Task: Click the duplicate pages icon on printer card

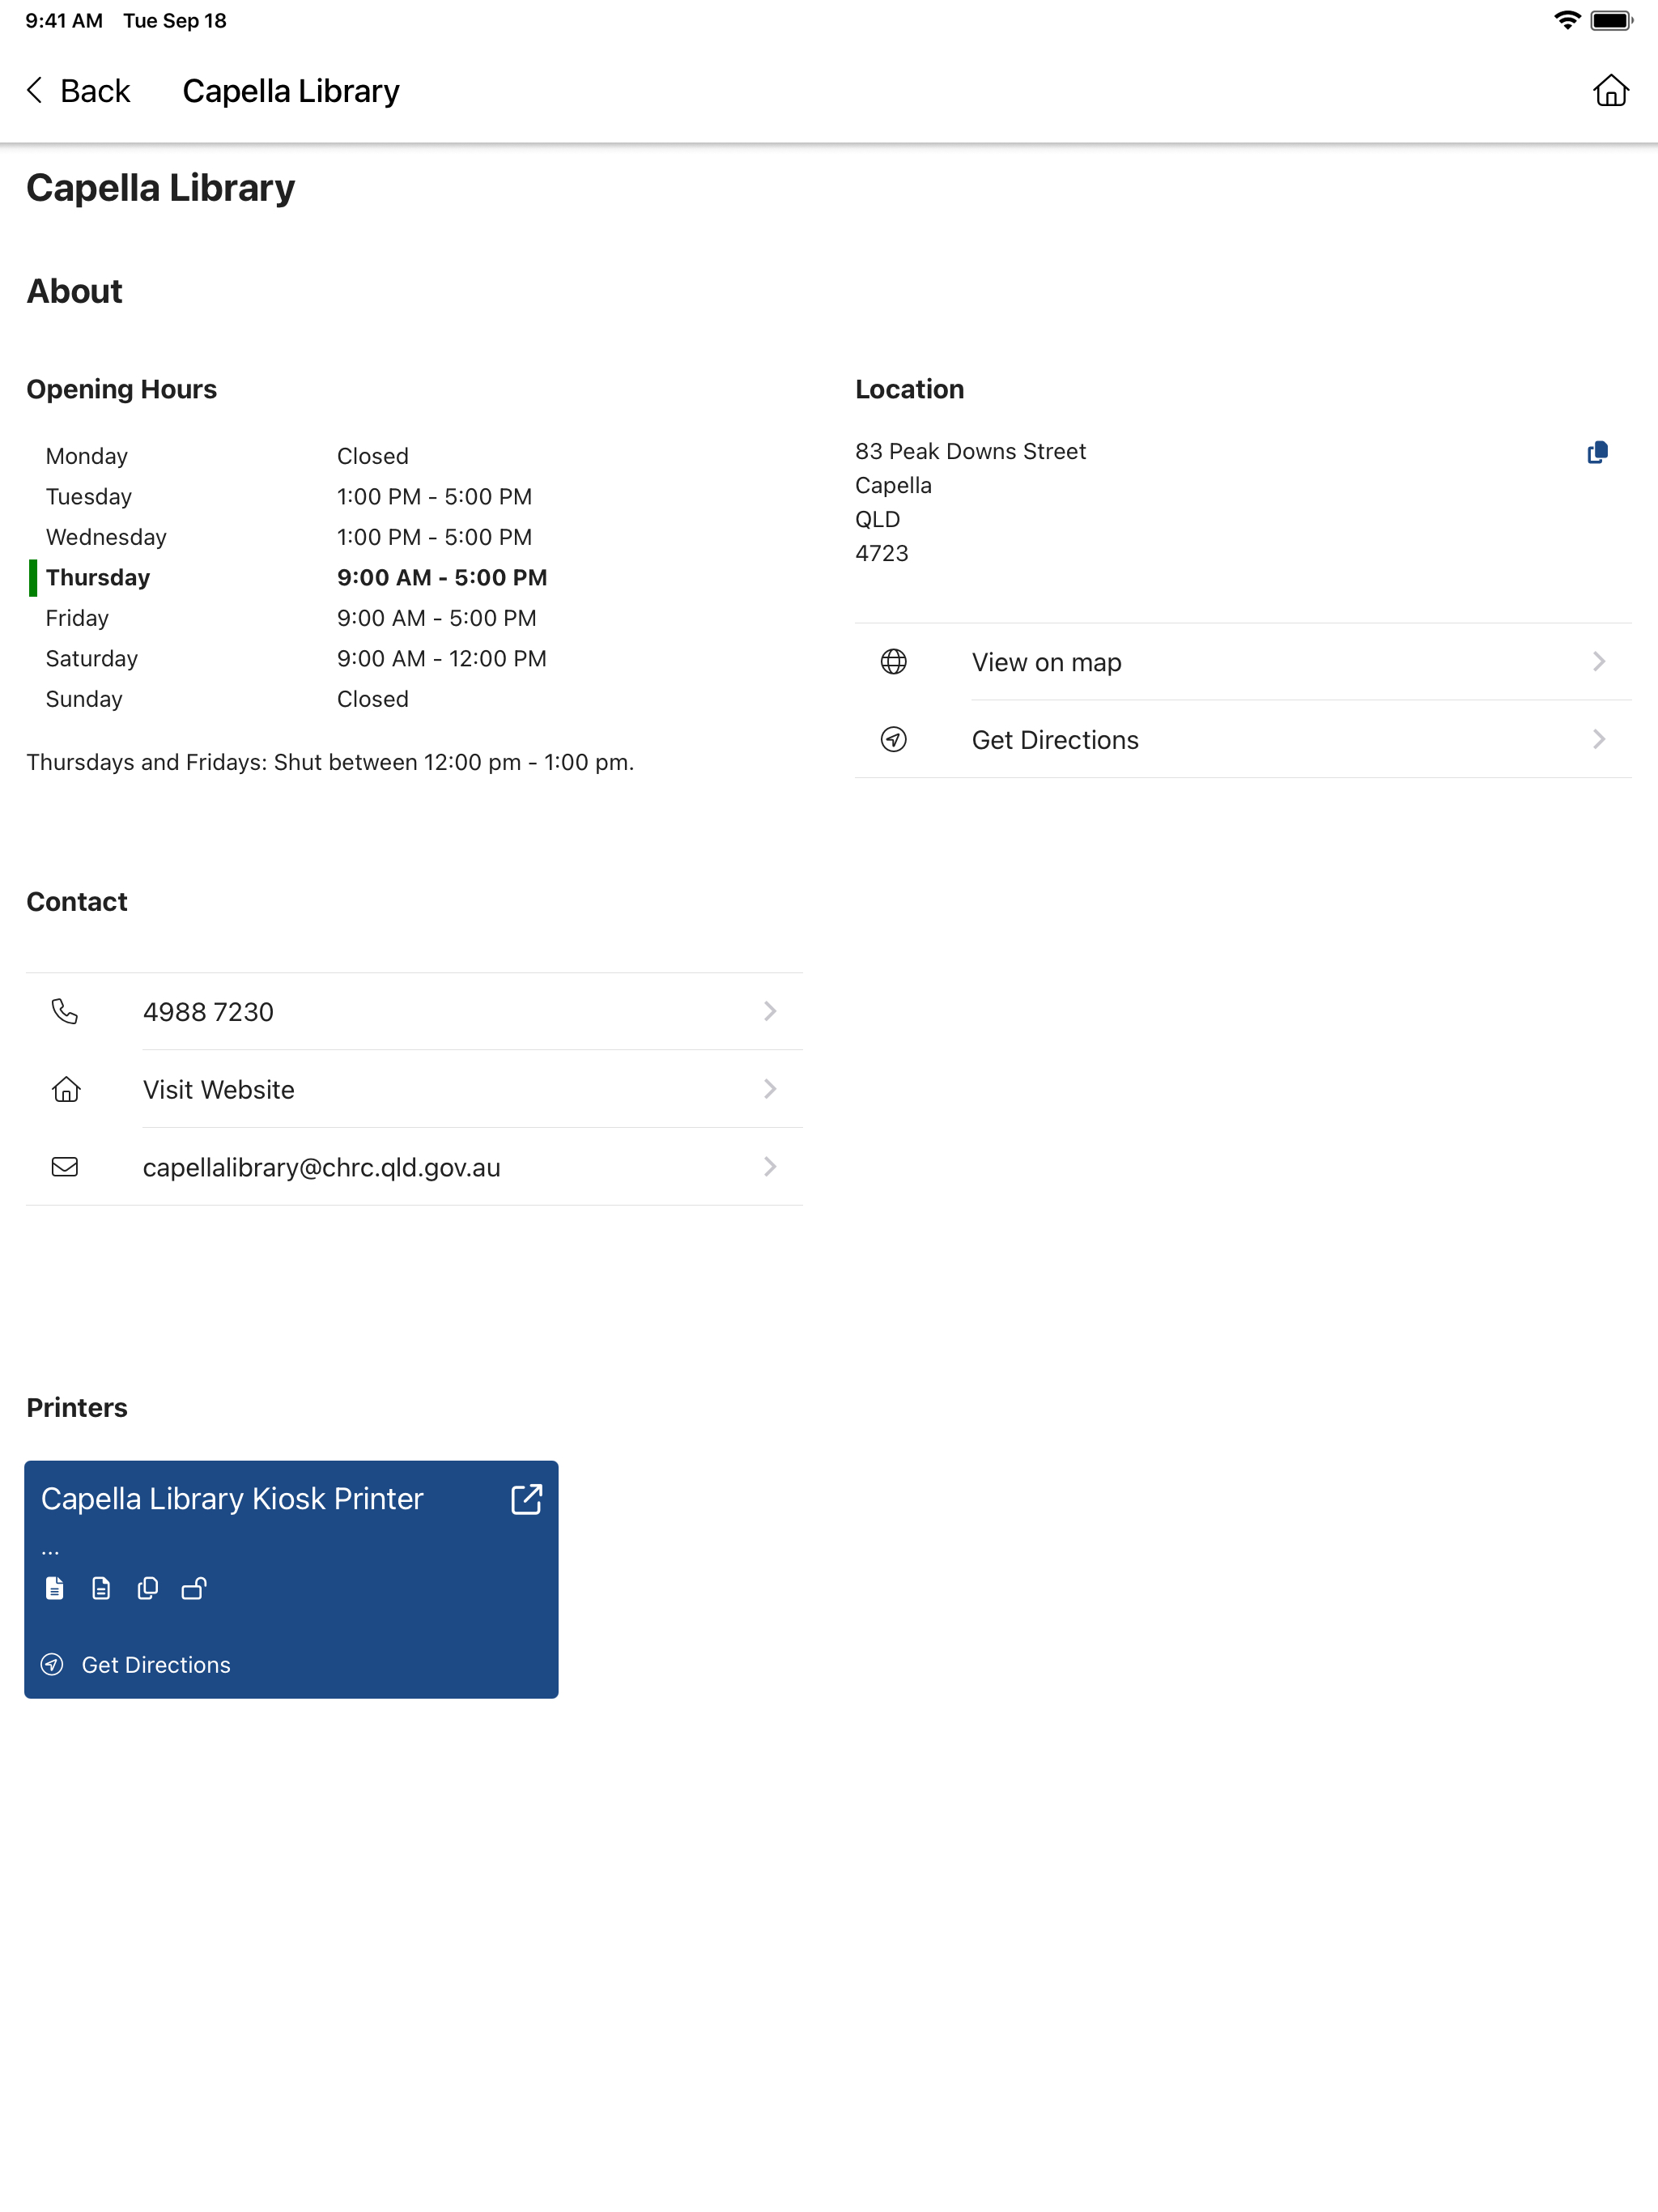Action: click(x=147, y=1588)
